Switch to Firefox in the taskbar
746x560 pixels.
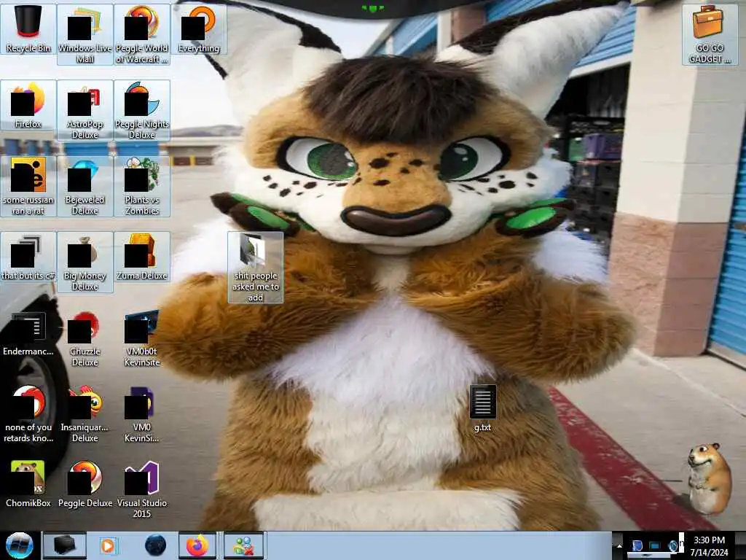(x=197, y=545)
